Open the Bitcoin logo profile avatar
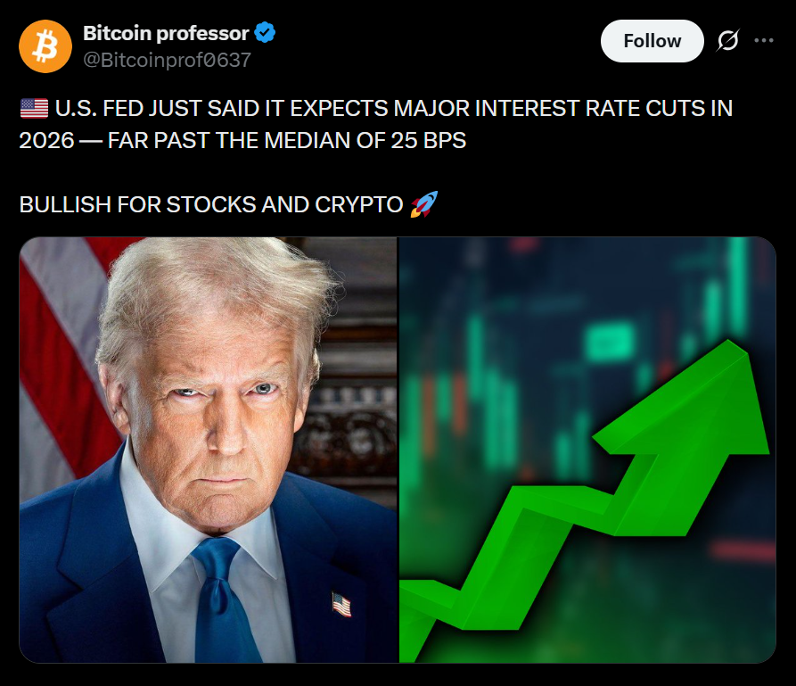 pos(45,46)
